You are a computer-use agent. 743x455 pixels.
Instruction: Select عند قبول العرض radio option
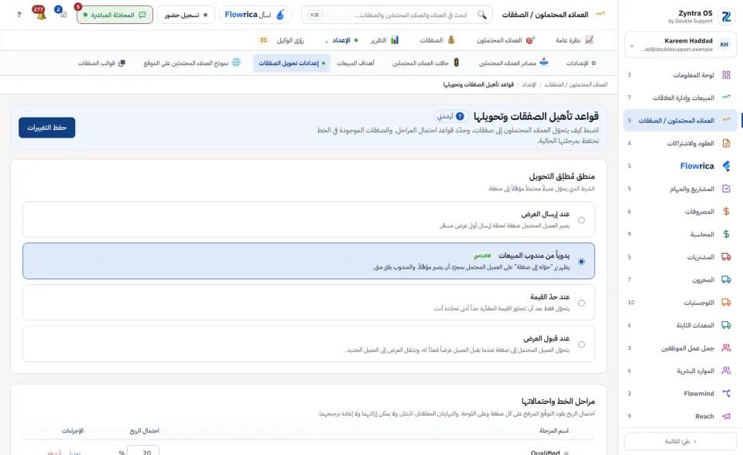(x=581, y=344)
